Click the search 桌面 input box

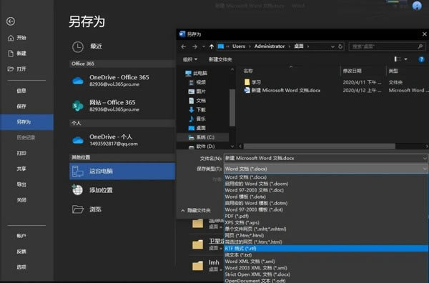387,46
